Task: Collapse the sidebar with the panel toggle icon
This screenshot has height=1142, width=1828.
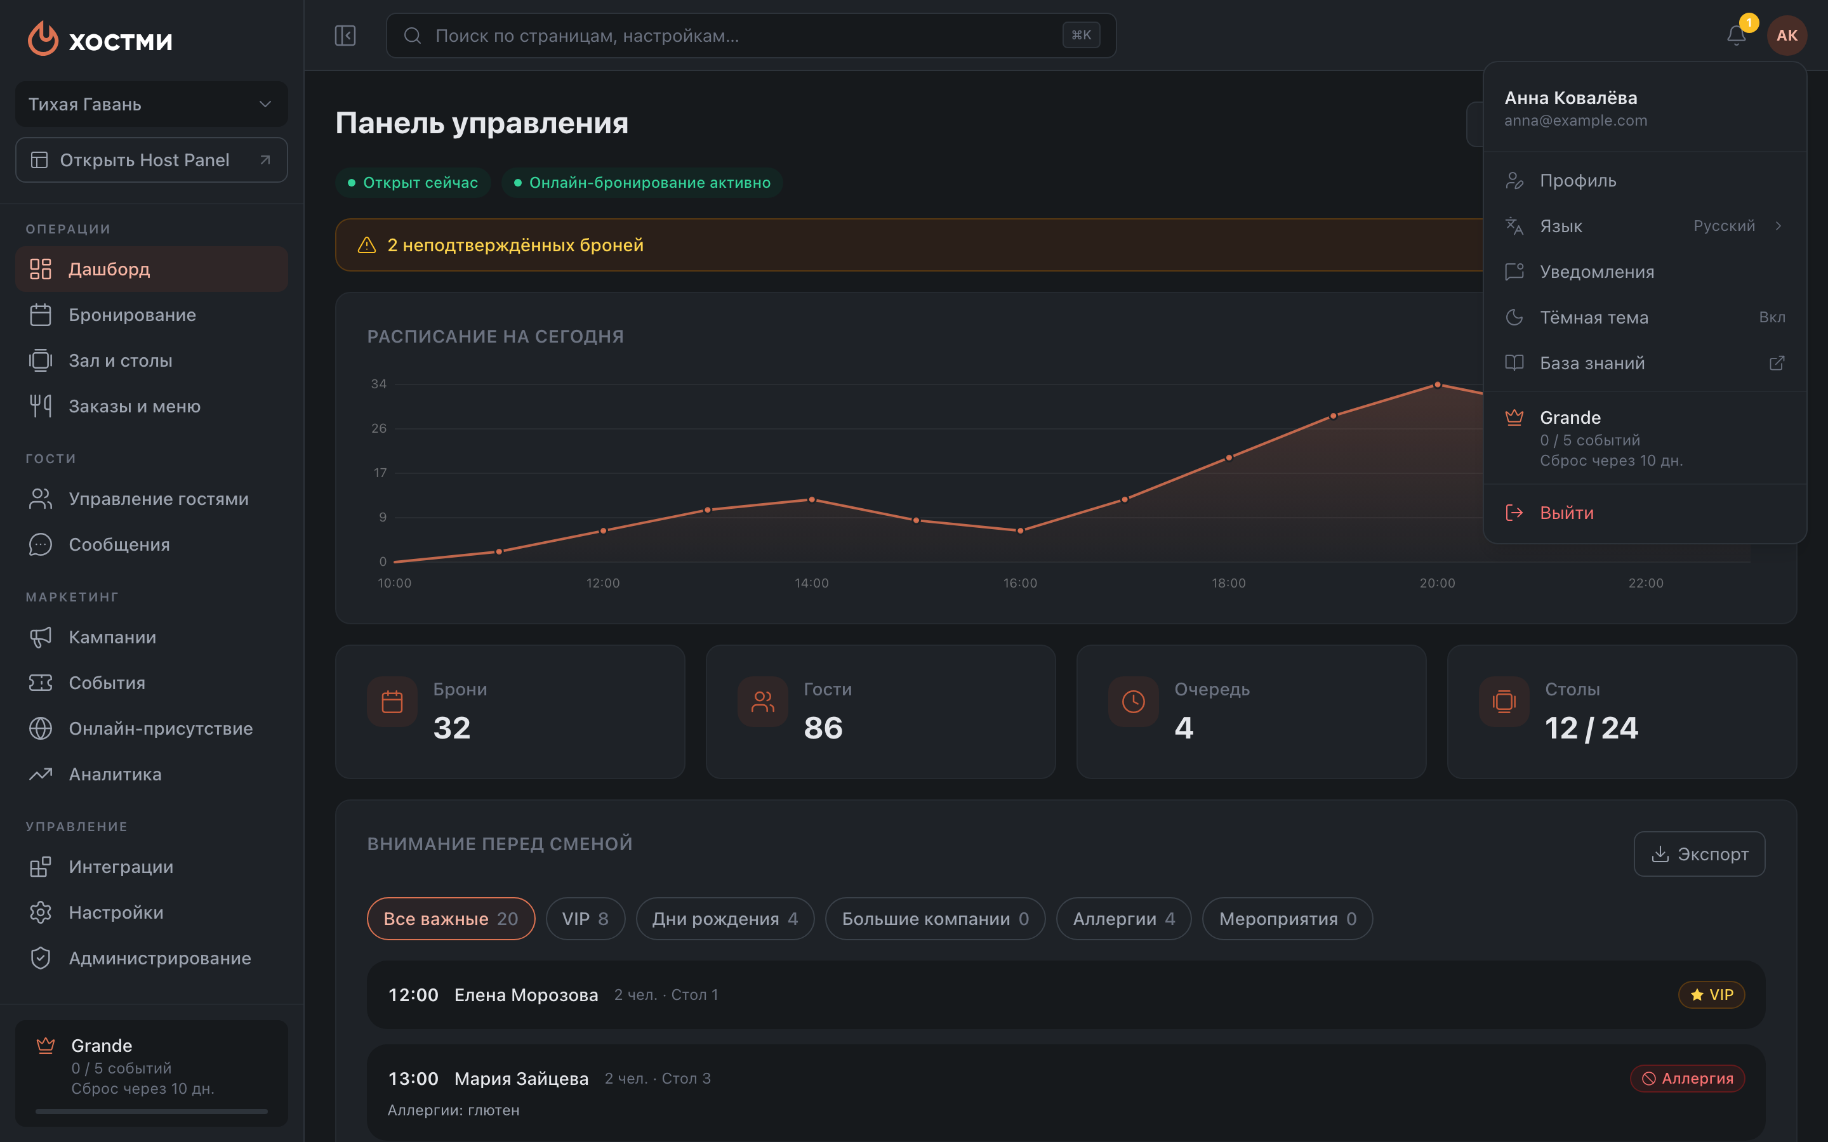Action: point(345,36)
